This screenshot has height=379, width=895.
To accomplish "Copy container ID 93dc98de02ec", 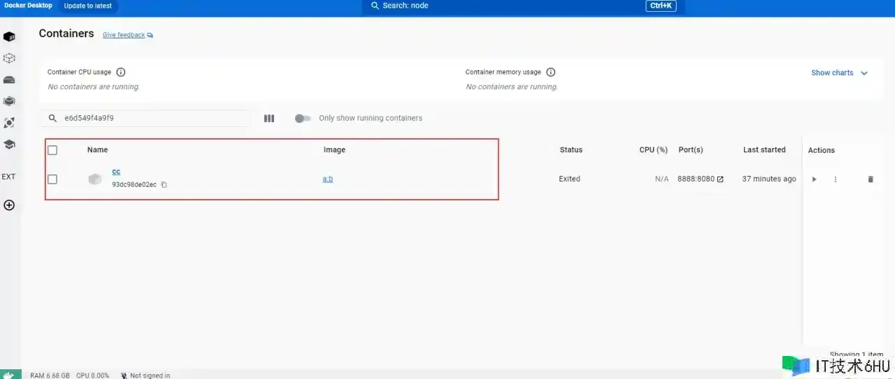I will 164,185.
